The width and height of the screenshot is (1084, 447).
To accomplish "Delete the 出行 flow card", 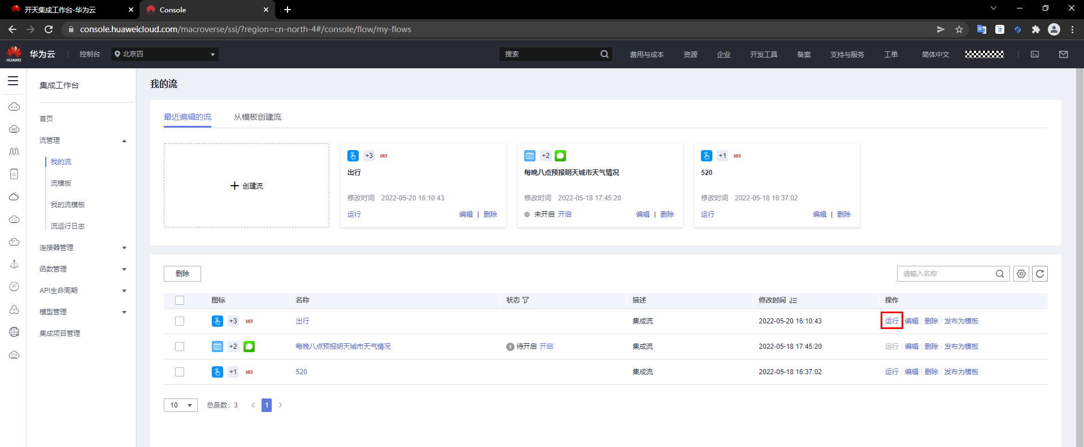I will [490, 214].
